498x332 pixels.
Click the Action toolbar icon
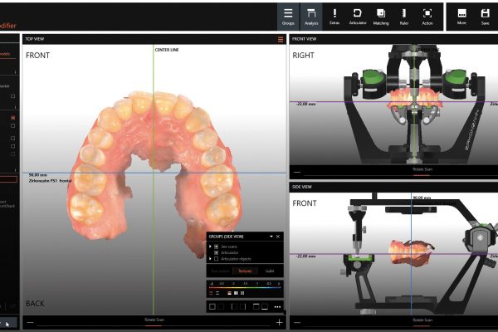(427, 16)
